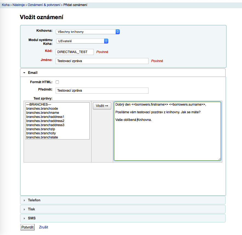The height and width of the screenshot is (235, 242).
Task: Click the Předmět input field
Action: tap(102, 91)
